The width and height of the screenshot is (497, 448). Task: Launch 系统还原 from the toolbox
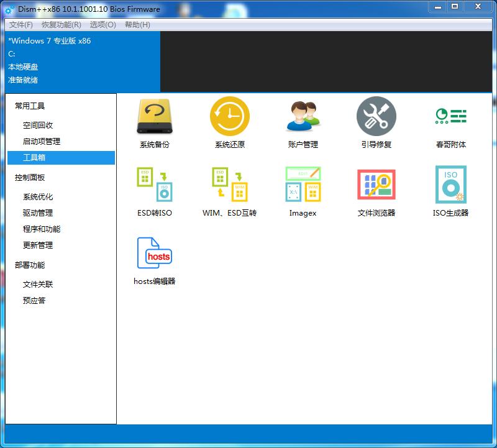pos(229,122)
